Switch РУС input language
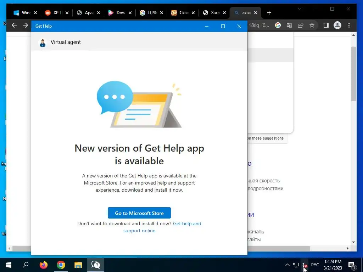 tap(315, 265)
